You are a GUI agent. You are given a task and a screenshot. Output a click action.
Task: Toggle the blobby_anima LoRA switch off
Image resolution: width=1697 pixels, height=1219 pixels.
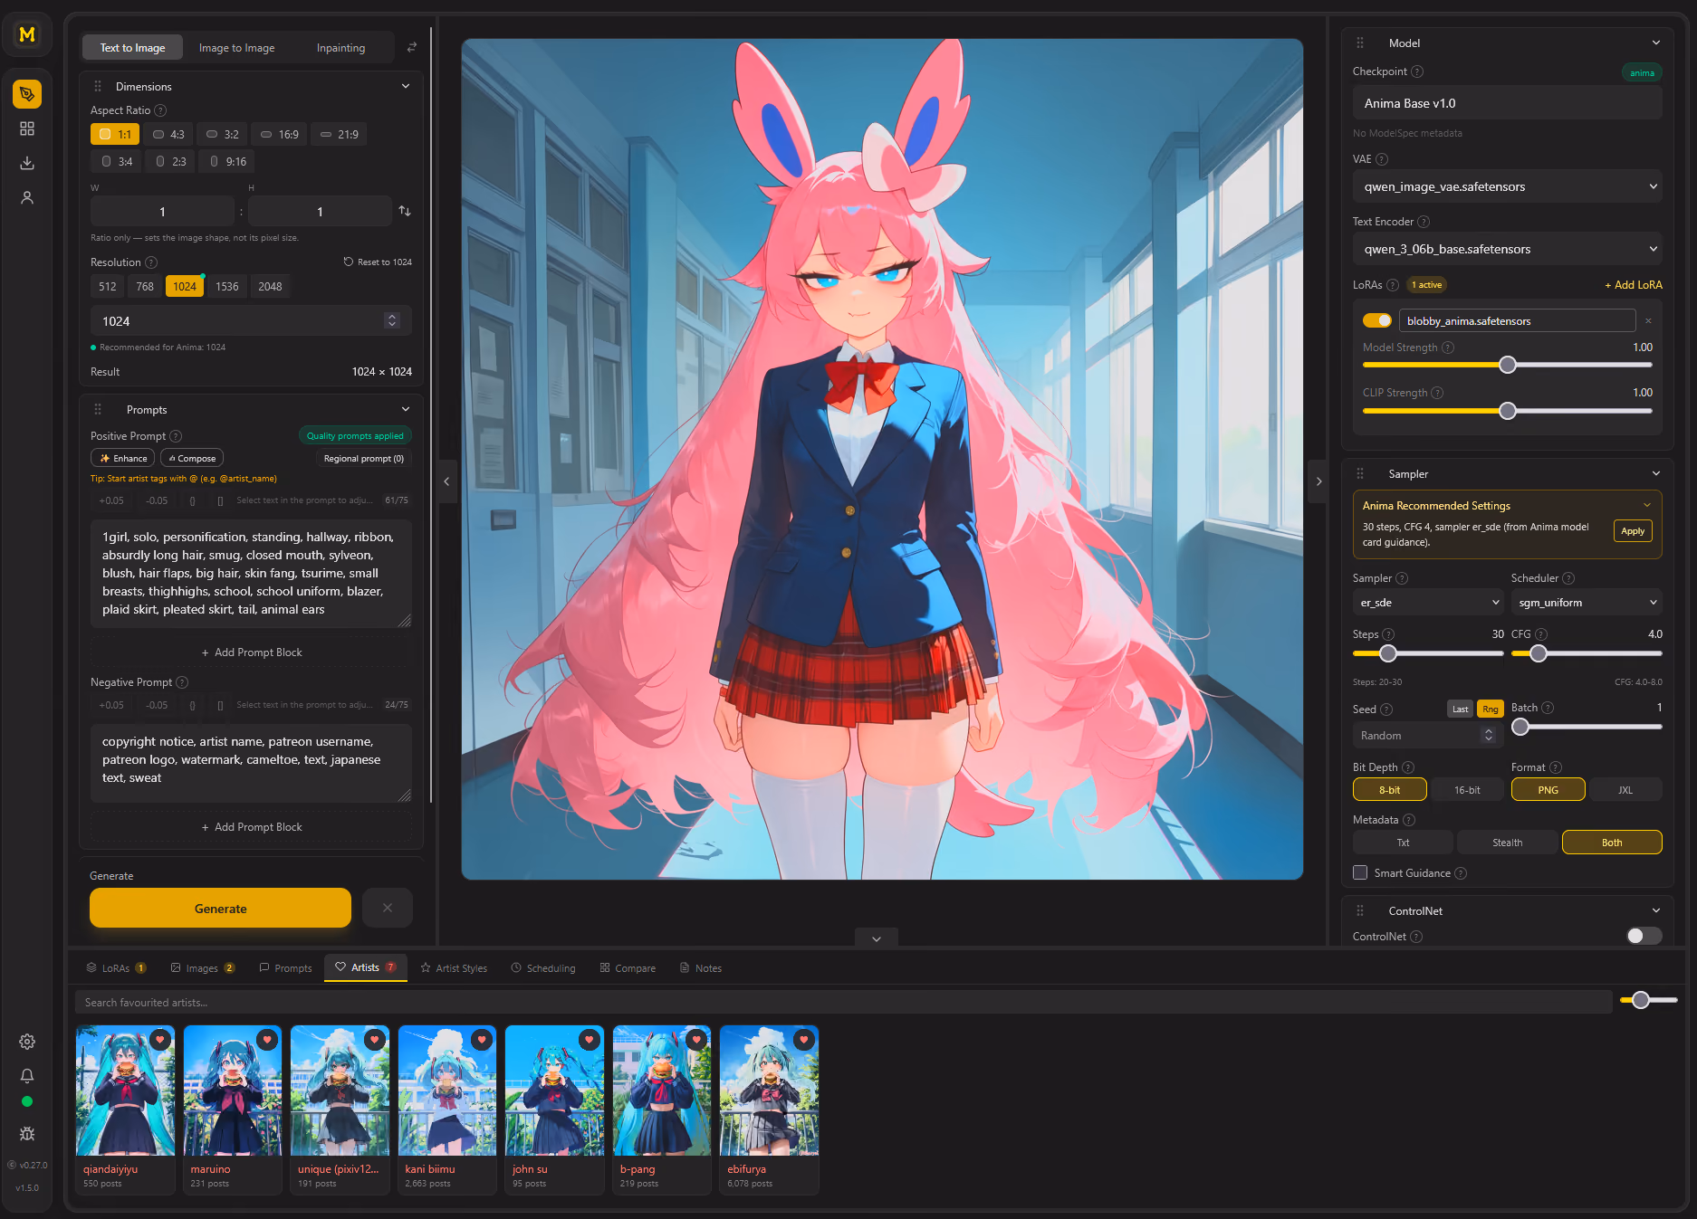pyautogui.click(x=1377, y=320)
